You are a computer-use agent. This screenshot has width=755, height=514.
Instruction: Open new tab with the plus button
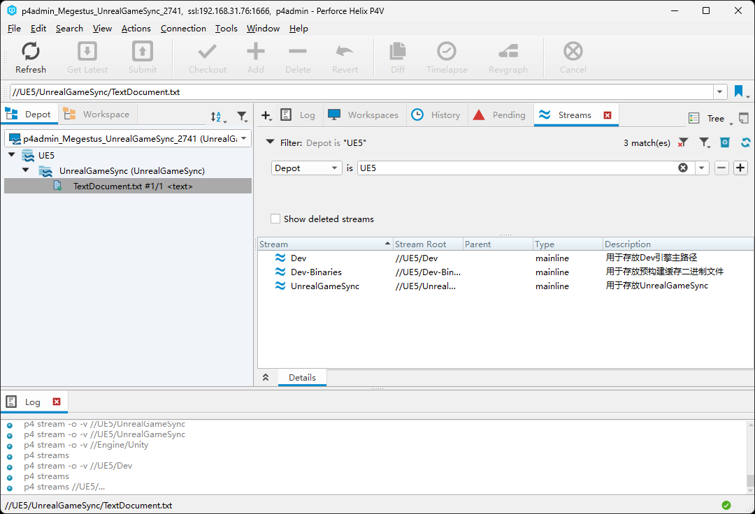coord(266,115)
